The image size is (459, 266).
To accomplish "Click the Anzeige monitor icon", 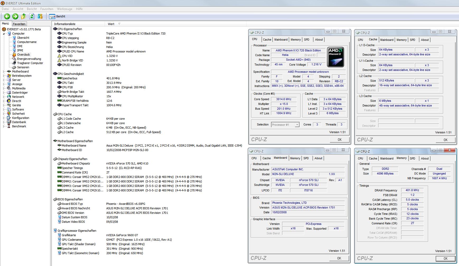I will coord(9,84).
